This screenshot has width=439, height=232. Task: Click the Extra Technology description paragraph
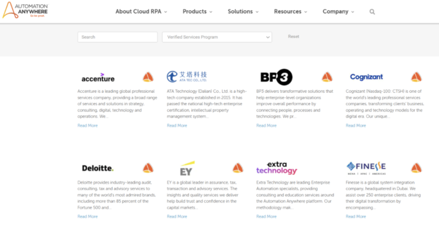pos(295,195)
